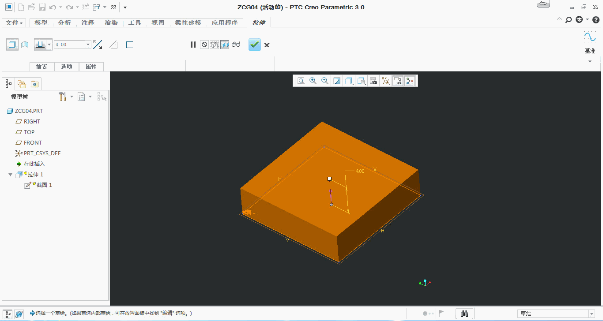The width and height of the screenshot is (603, 321).
Task: Toggle spin center display icon
Action: (410, 81)
